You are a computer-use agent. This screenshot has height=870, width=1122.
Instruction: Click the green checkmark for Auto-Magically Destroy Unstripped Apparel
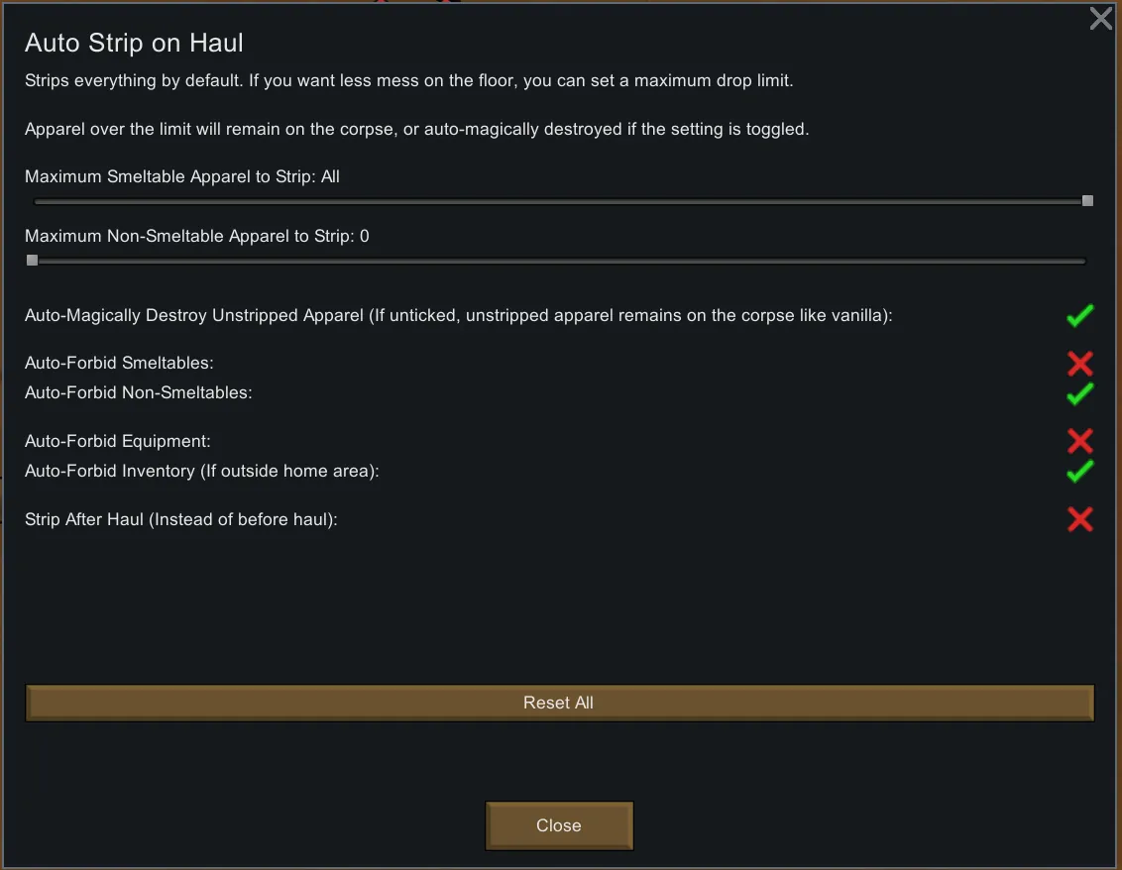click(x=1079, y=316)
